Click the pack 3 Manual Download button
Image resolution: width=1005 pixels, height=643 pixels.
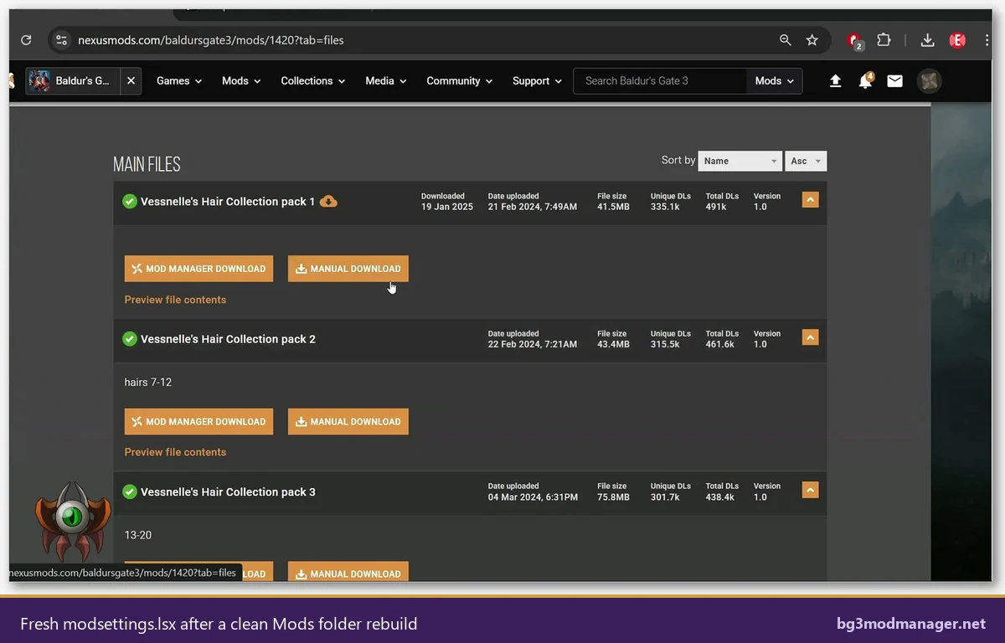[x=348, y=573]
